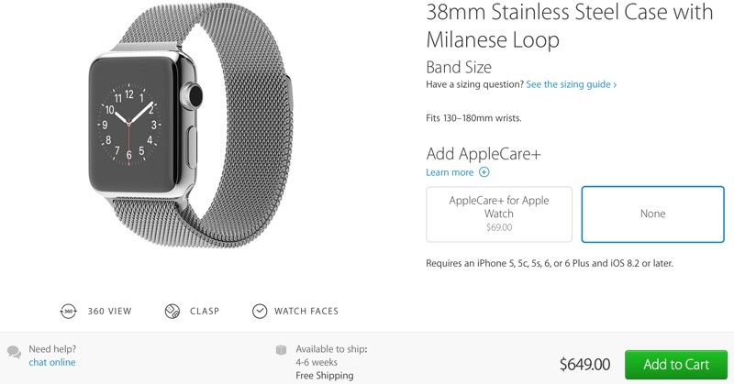Click the Milanese Loop product title
Viewport: 734px width, 384px height.
pos(569,26)
